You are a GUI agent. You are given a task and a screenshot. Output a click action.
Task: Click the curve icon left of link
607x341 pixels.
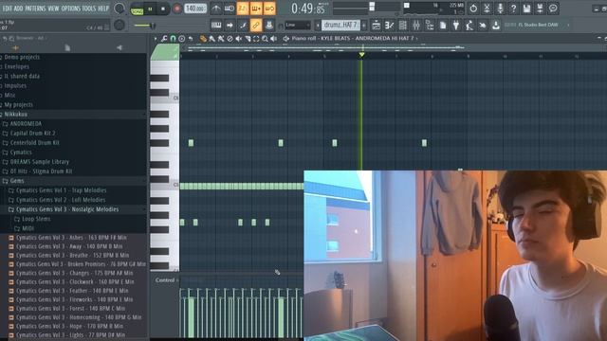pyautogui.click(x=243, y=26)
